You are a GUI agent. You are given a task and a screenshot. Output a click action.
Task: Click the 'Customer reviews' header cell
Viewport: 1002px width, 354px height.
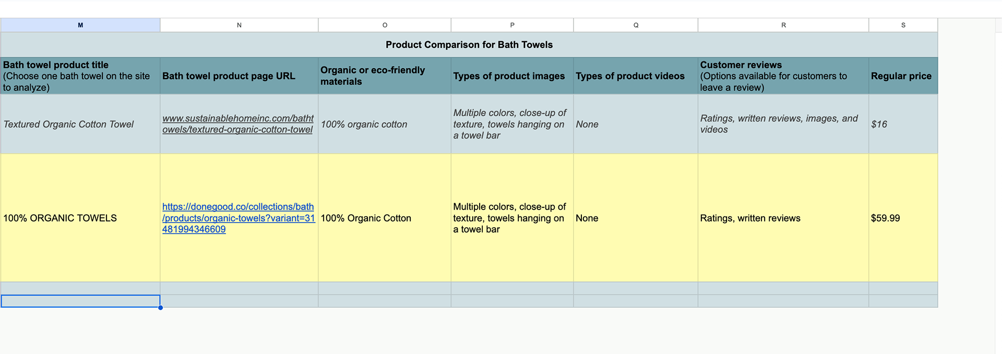click(783, 76)
